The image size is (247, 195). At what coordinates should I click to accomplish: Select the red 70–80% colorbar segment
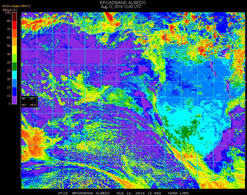click(x=14, y=25)
